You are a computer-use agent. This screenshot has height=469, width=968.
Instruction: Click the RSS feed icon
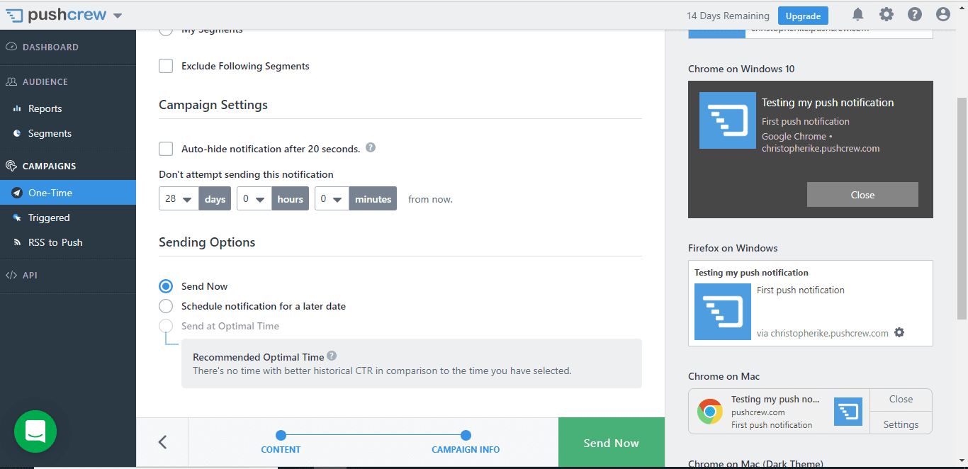[17, 242]
